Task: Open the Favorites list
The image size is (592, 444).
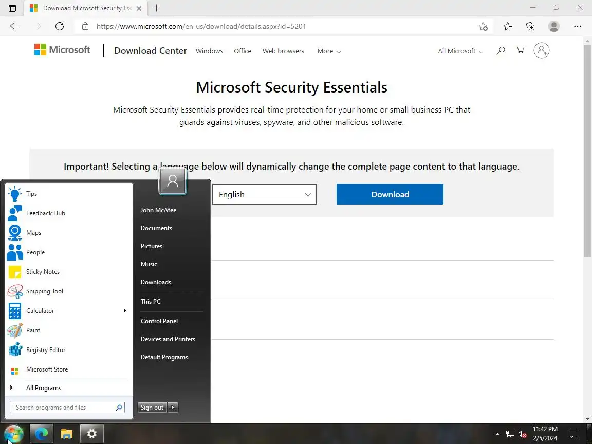Action: (x=508, y=26)
